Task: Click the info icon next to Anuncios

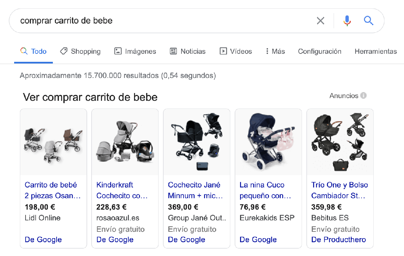Action: tap(364, 95)
